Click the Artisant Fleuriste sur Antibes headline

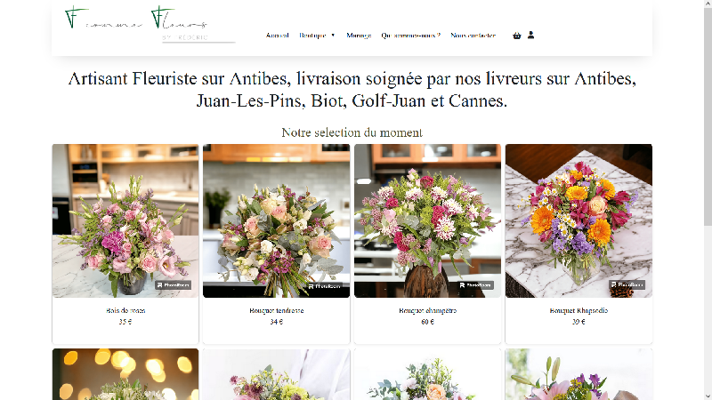coord(352,90)
